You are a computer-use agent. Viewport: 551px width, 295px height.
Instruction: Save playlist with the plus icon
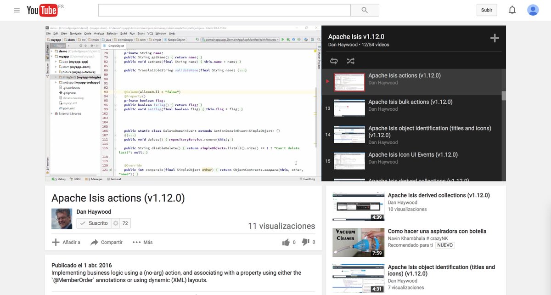(495, 39)
